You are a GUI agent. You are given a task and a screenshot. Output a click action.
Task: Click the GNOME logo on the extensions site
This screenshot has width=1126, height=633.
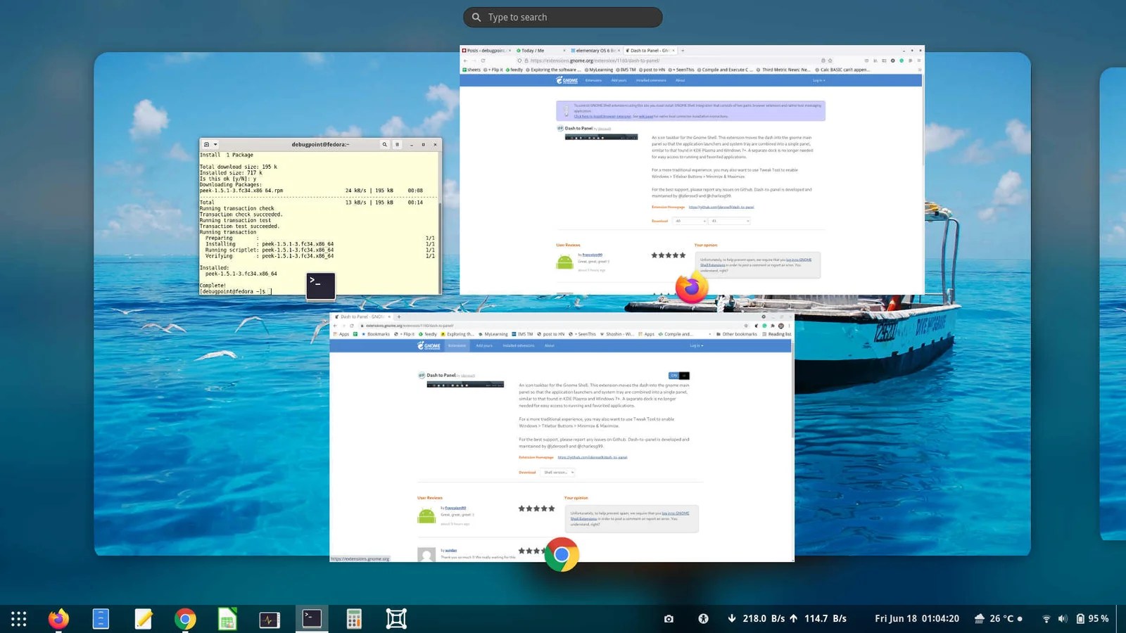(429, 345)
